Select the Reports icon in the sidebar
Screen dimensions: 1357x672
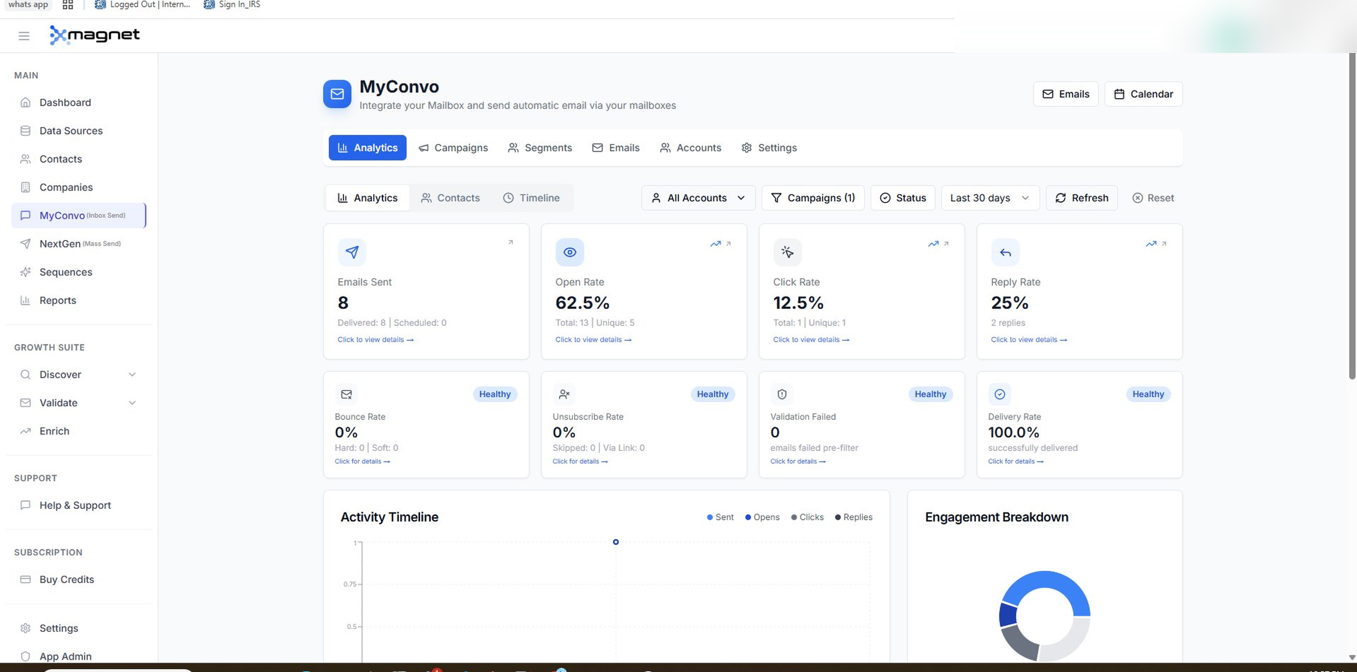(x=25, y=300)
